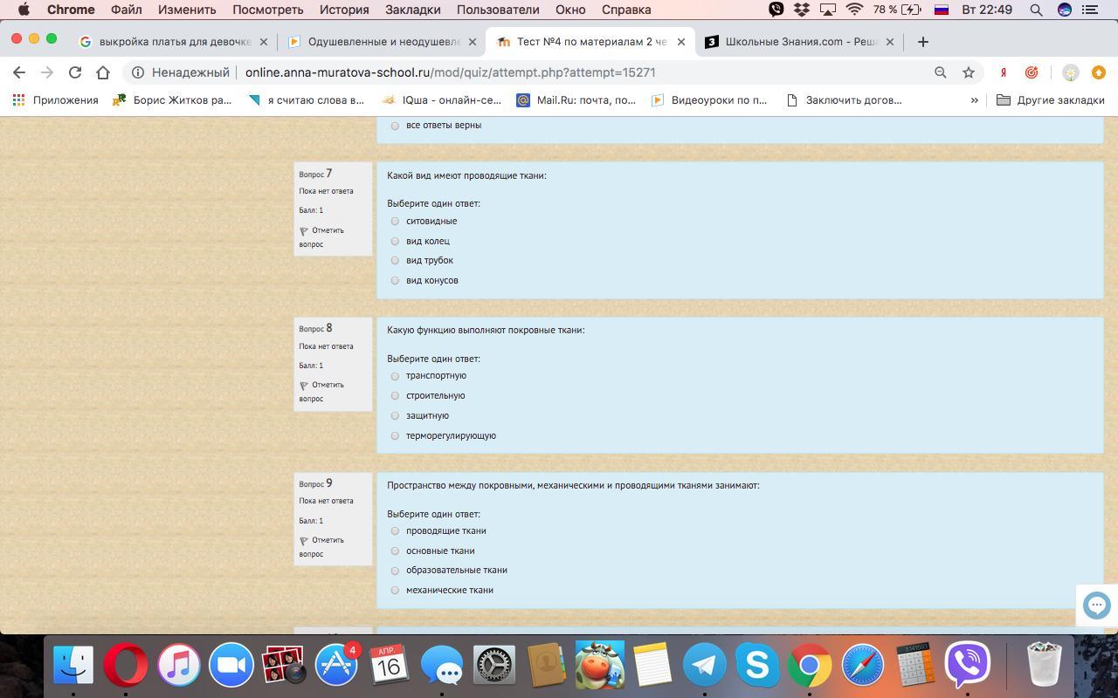The image size is (1118, 698).
Task: Select the answer "основные ткани"
Action: coord(395,551)
